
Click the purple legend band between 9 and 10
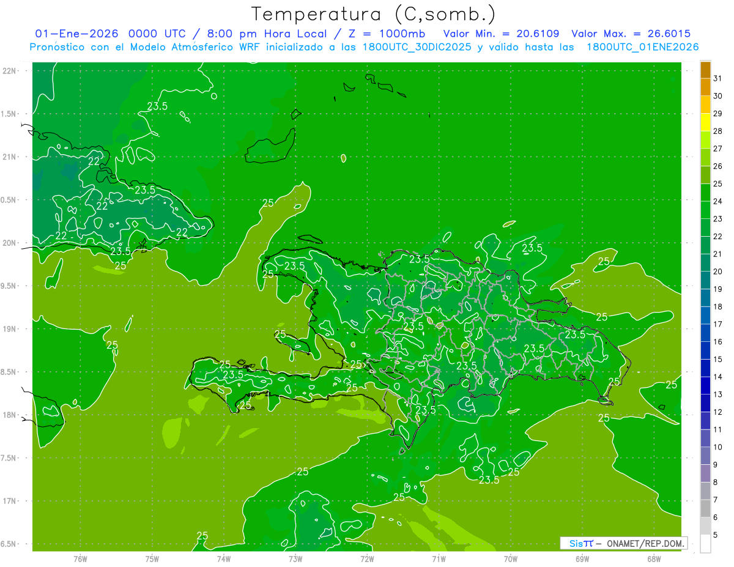[x=705, y=456]
